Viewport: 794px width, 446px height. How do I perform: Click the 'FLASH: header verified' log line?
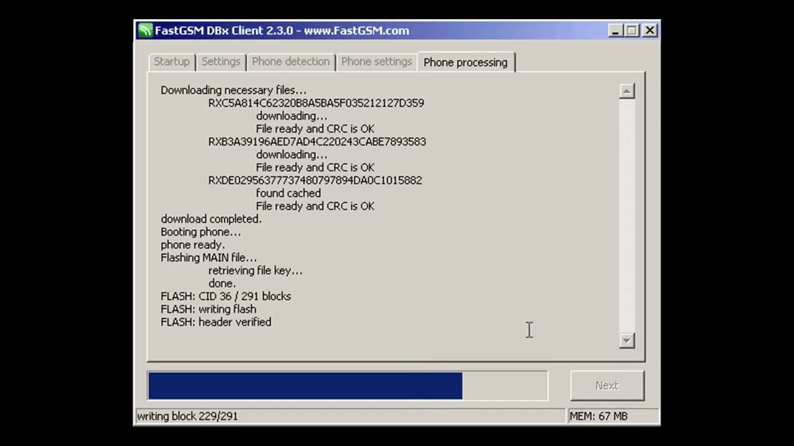tap(216, 322)
